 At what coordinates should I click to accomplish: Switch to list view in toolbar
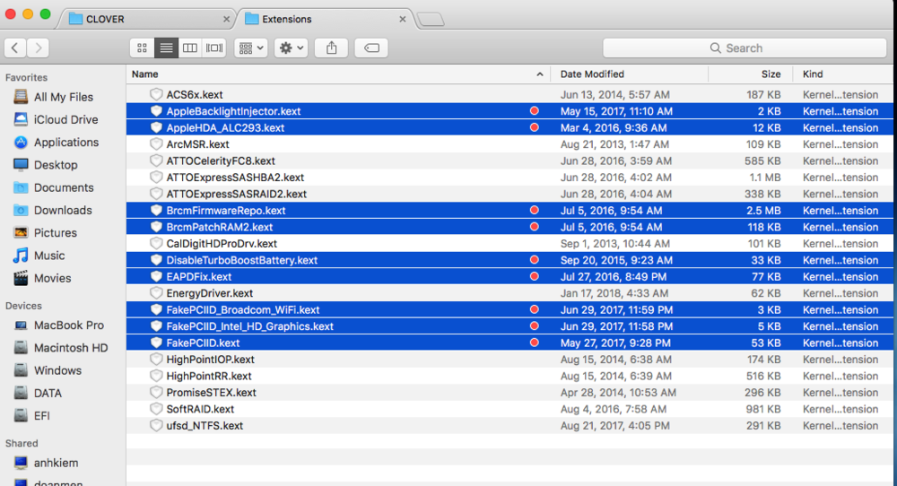166,48
